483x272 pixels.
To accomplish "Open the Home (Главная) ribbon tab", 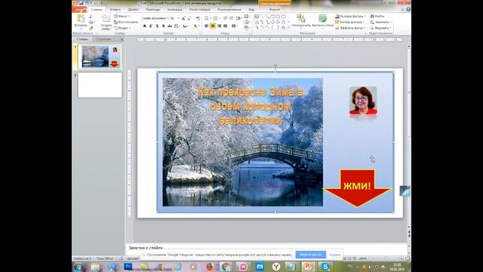I will 96,10.
